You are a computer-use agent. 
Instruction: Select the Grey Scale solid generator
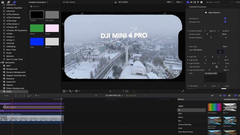click(x=52, y=15)
